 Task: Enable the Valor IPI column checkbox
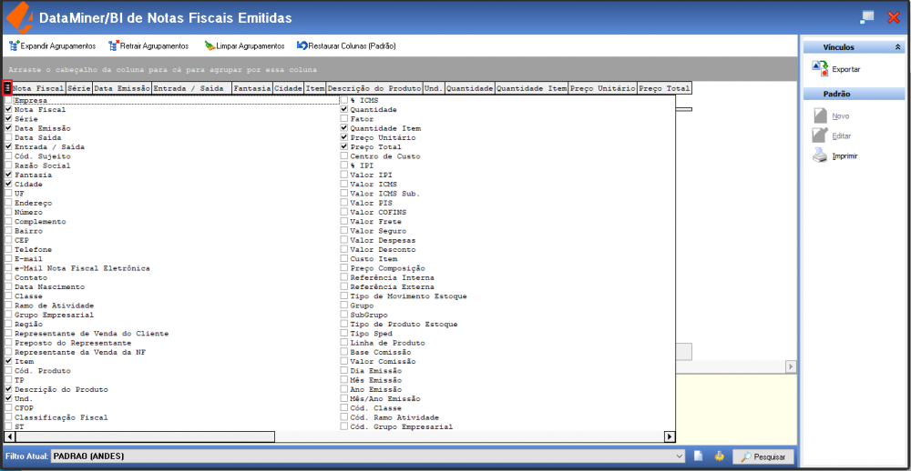(x=344, y=175)
